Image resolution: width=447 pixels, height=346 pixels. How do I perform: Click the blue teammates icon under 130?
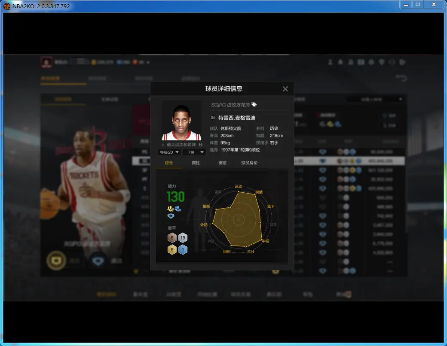[x=178, y=209]
